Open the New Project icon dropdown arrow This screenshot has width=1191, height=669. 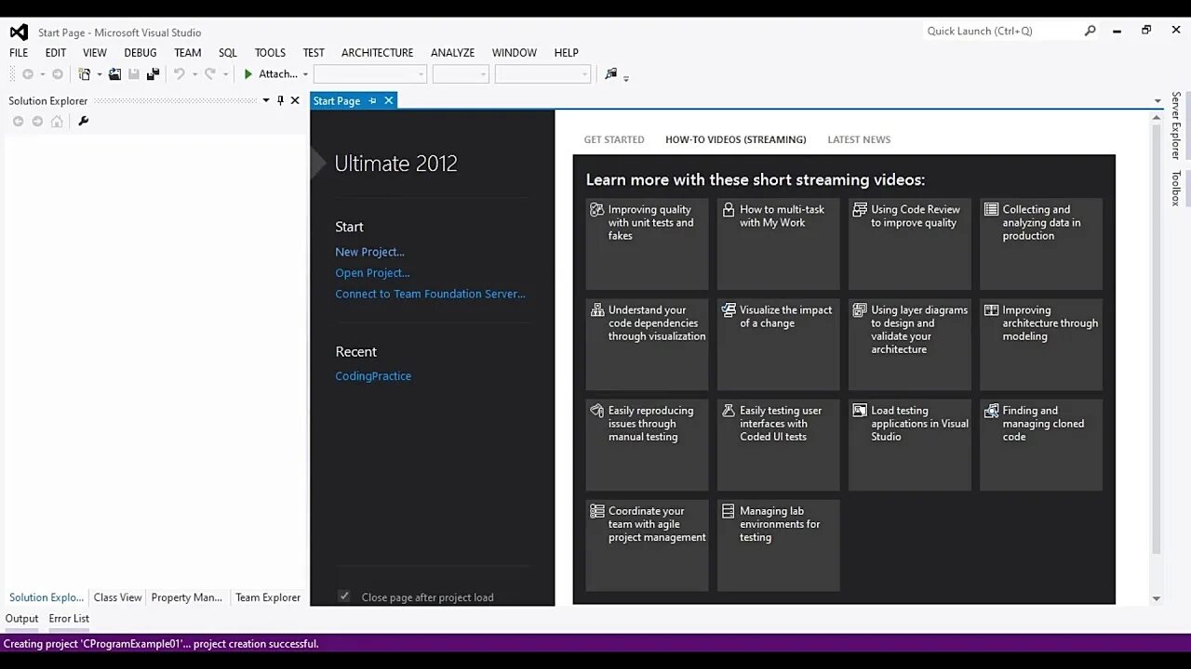(99, 74)
